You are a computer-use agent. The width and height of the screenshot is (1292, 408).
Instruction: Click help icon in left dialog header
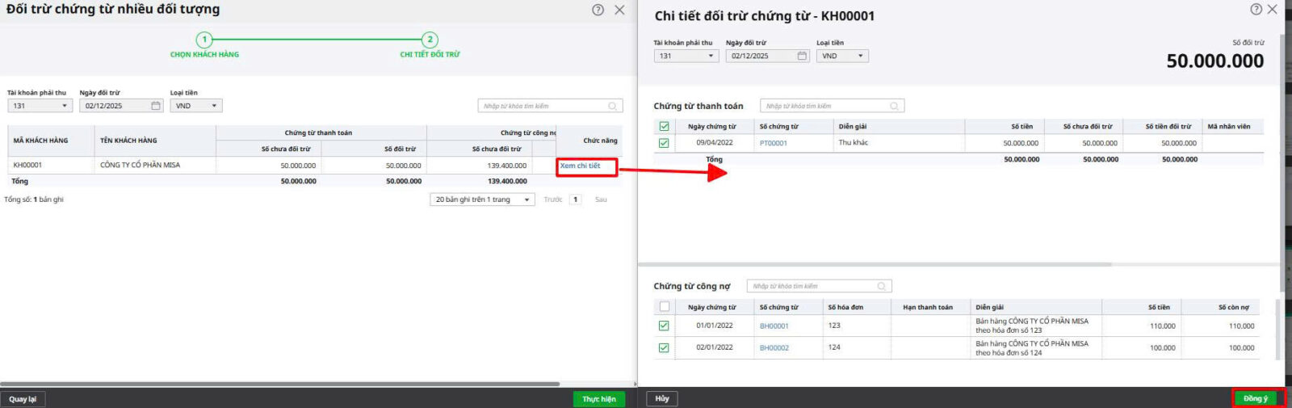598,10
